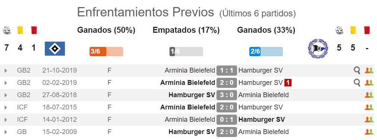Click the blue 2/6 wins progress bar
Screen dimensions: 377x140
[266, 51]
